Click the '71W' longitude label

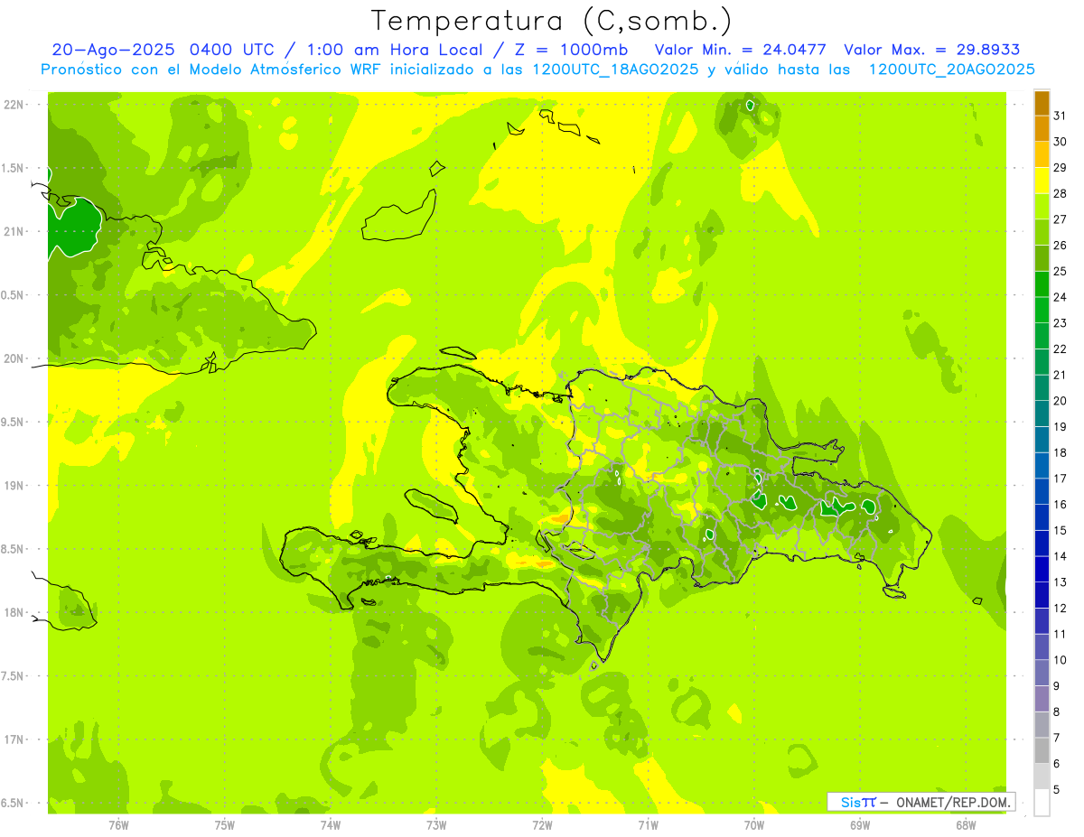(648, 824)
